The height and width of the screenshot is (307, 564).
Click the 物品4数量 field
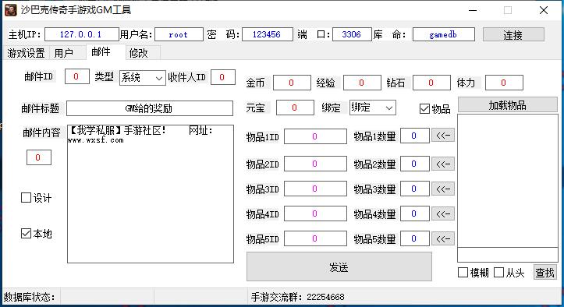pyautogui.click(x=415, y=213)
